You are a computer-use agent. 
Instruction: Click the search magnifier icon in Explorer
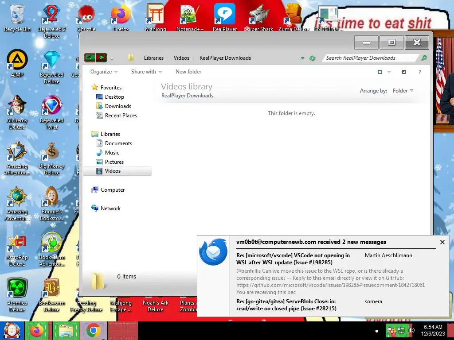(x=424, y=58)
